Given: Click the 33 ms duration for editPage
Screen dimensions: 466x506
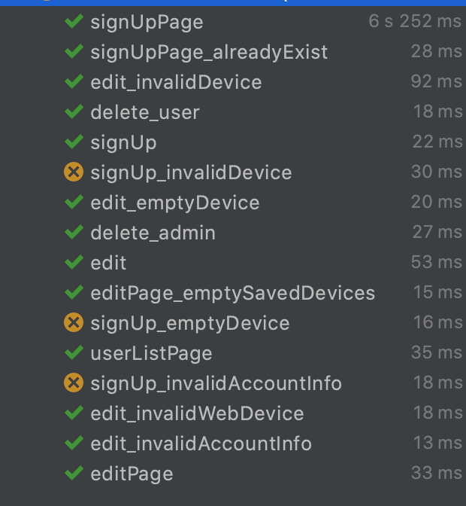Looking at the screenshot, I should pyautogui.click(x=437, y=474).
